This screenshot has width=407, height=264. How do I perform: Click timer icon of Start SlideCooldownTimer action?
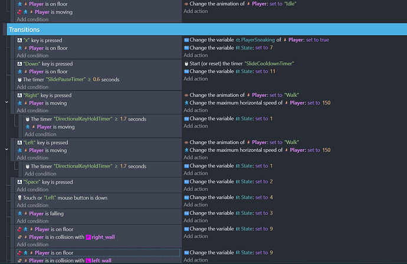click(186, 64)
